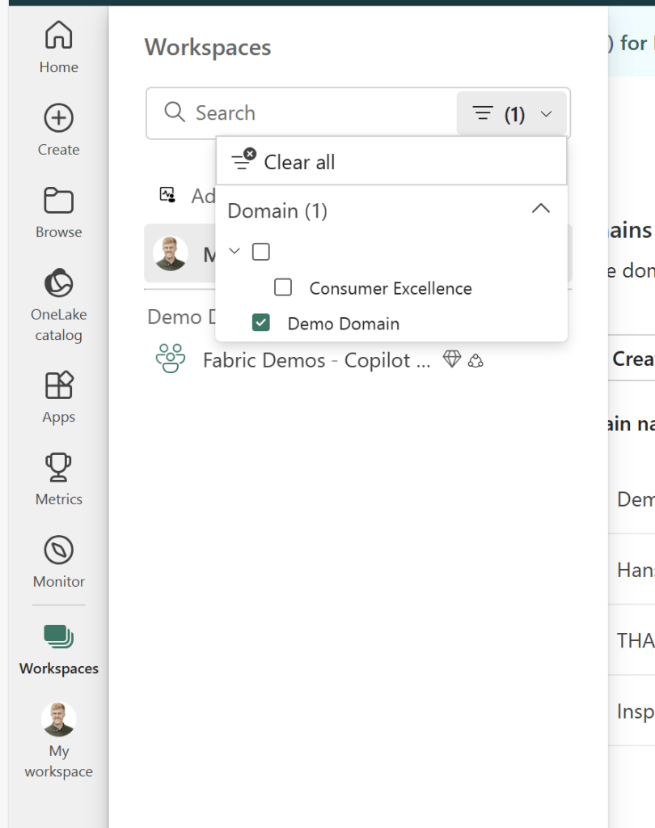
Task: Open the Apps icon in sidebar
Action: coord(58,387)
